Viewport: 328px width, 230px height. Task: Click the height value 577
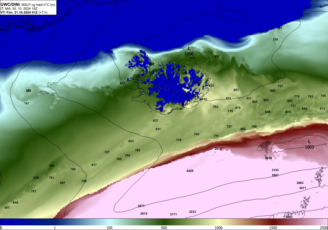[217, 57]
